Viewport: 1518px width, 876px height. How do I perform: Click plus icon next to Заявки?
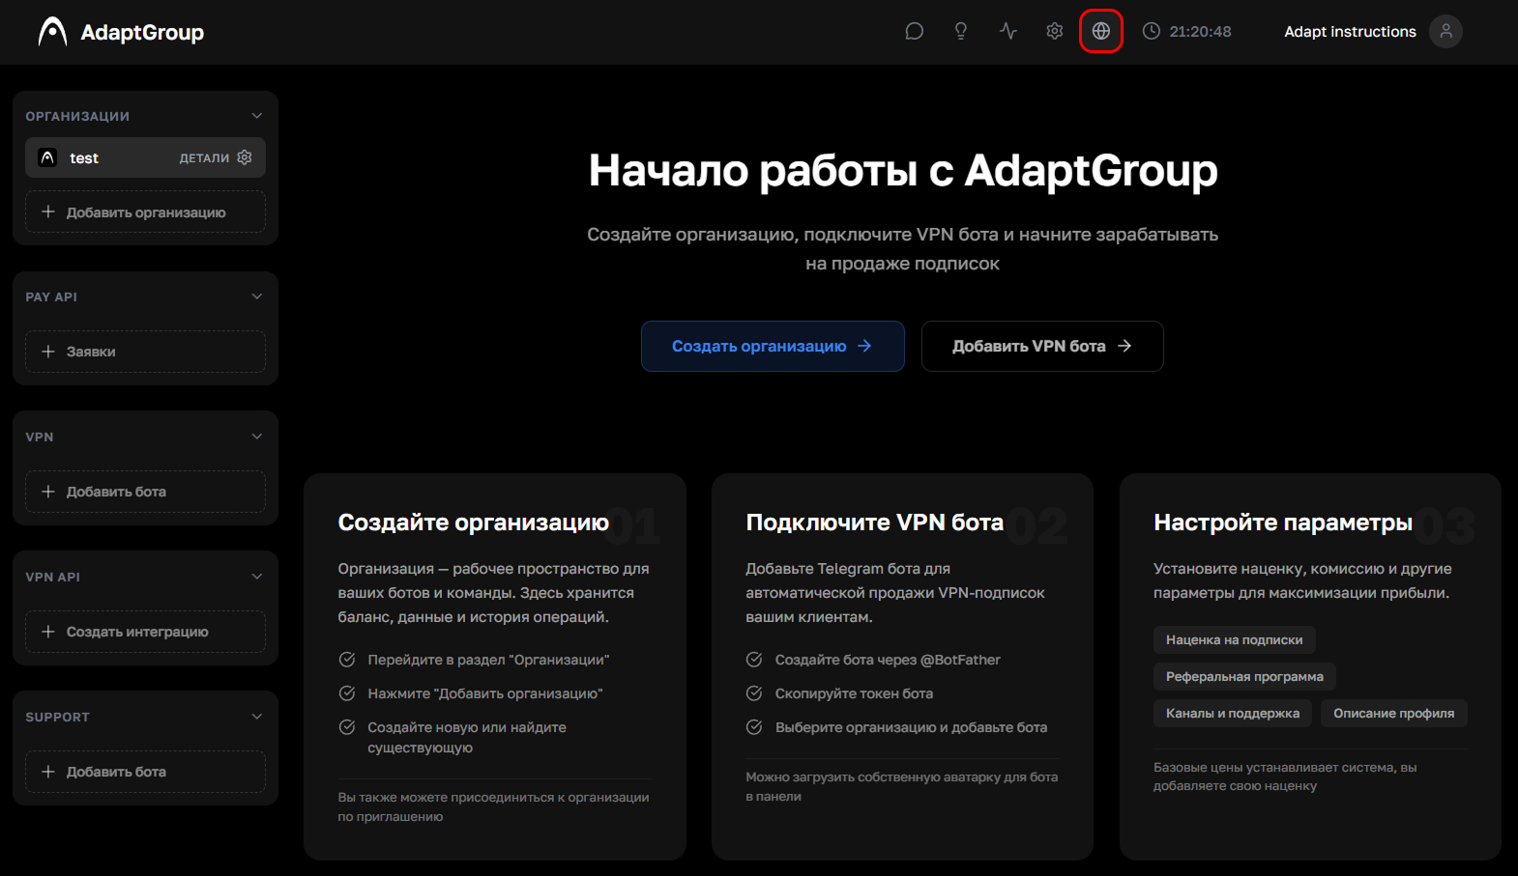(48, 352)
